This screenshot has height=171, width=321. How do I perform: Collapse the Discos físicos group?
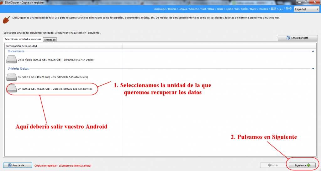[x=313, y=51]
